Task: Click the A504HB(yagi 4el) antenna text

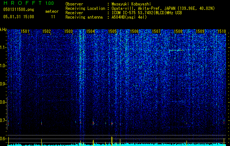Action: coord(129,17)
